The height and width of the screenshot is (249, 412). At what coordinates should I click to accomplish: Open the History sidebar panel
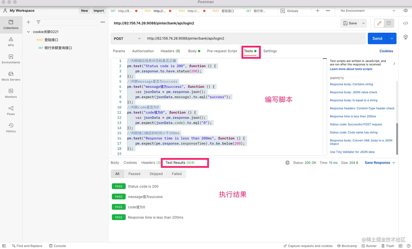(x=11, y=128)
